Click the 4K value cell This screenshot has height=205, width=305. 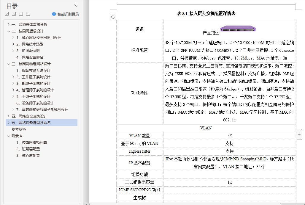coord(230,136)
